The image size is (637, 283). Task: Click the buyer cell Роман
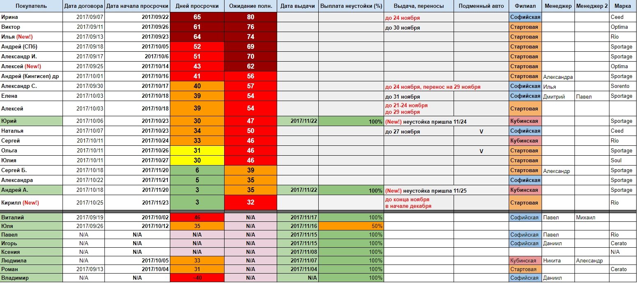(x=31, y=269)
